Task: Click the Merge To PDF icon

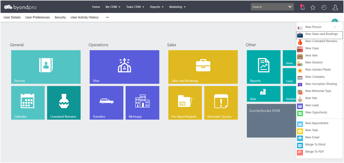Action: 300,153
